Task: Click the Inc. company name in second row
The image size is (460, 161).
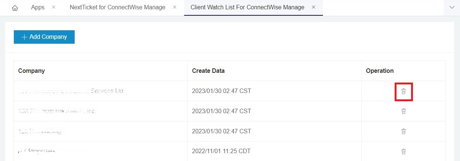Action: point(57,111)
